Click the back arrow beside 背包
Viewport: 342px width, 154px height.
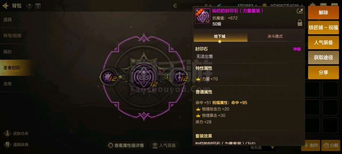5,6
